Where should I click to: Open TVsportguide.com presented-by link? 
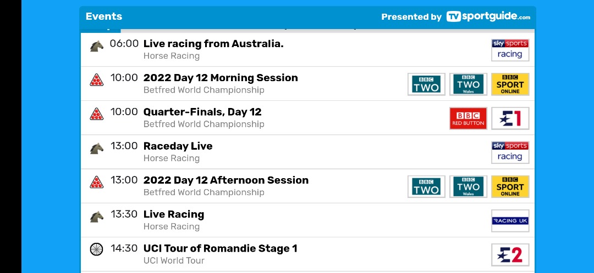tap(488, 16)
